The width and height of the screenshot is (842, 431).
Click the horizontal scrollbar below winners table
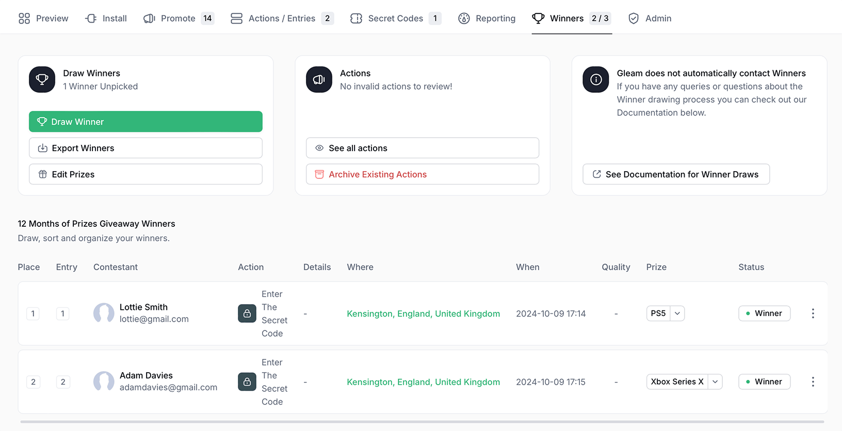tap(422, 422)
